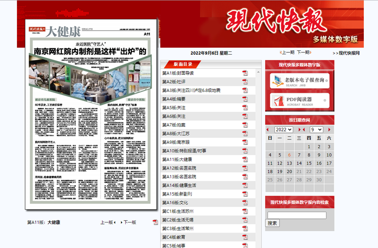Open 第A11版:大健康 in the page list

coord(177,160)
